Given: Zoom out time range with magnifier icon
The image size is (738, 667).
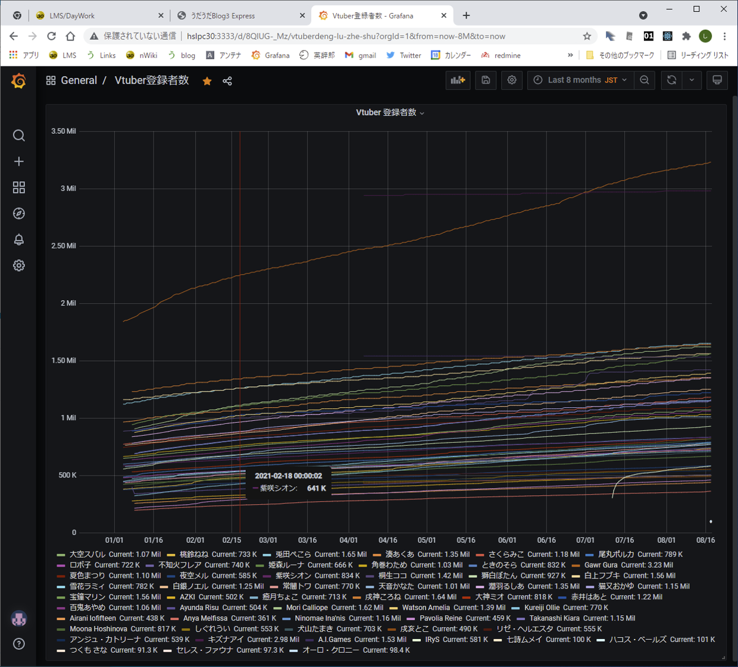Looking at the screenshot, I should click(x=645, y=80).
